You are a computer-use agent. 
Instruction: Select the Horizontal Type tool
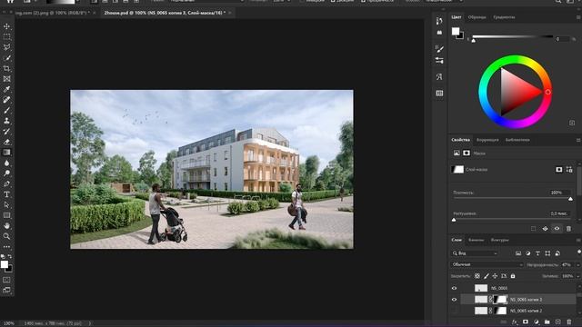pos(6,194)
